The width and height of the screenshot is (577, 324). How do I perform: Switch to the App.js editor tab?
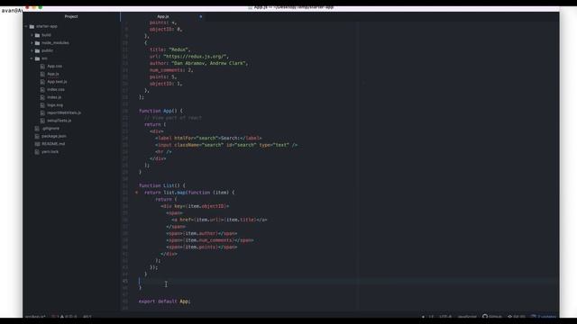(163, 16)
